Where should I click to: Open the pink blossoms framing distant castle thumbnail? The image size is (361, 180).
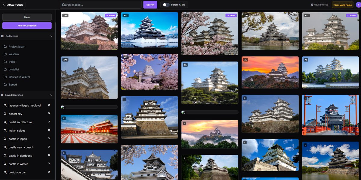point(150,72)
